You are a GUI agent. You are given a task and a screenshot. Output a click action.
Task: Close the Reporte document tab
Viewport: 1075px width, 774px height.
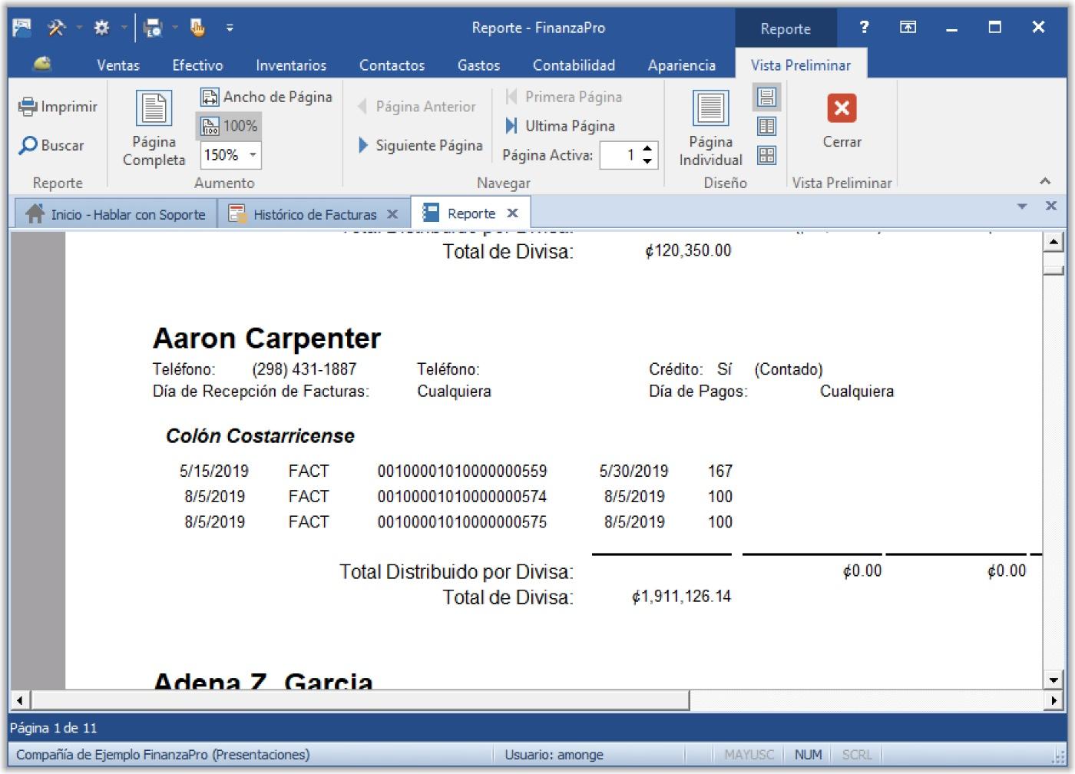coord(513,213)
